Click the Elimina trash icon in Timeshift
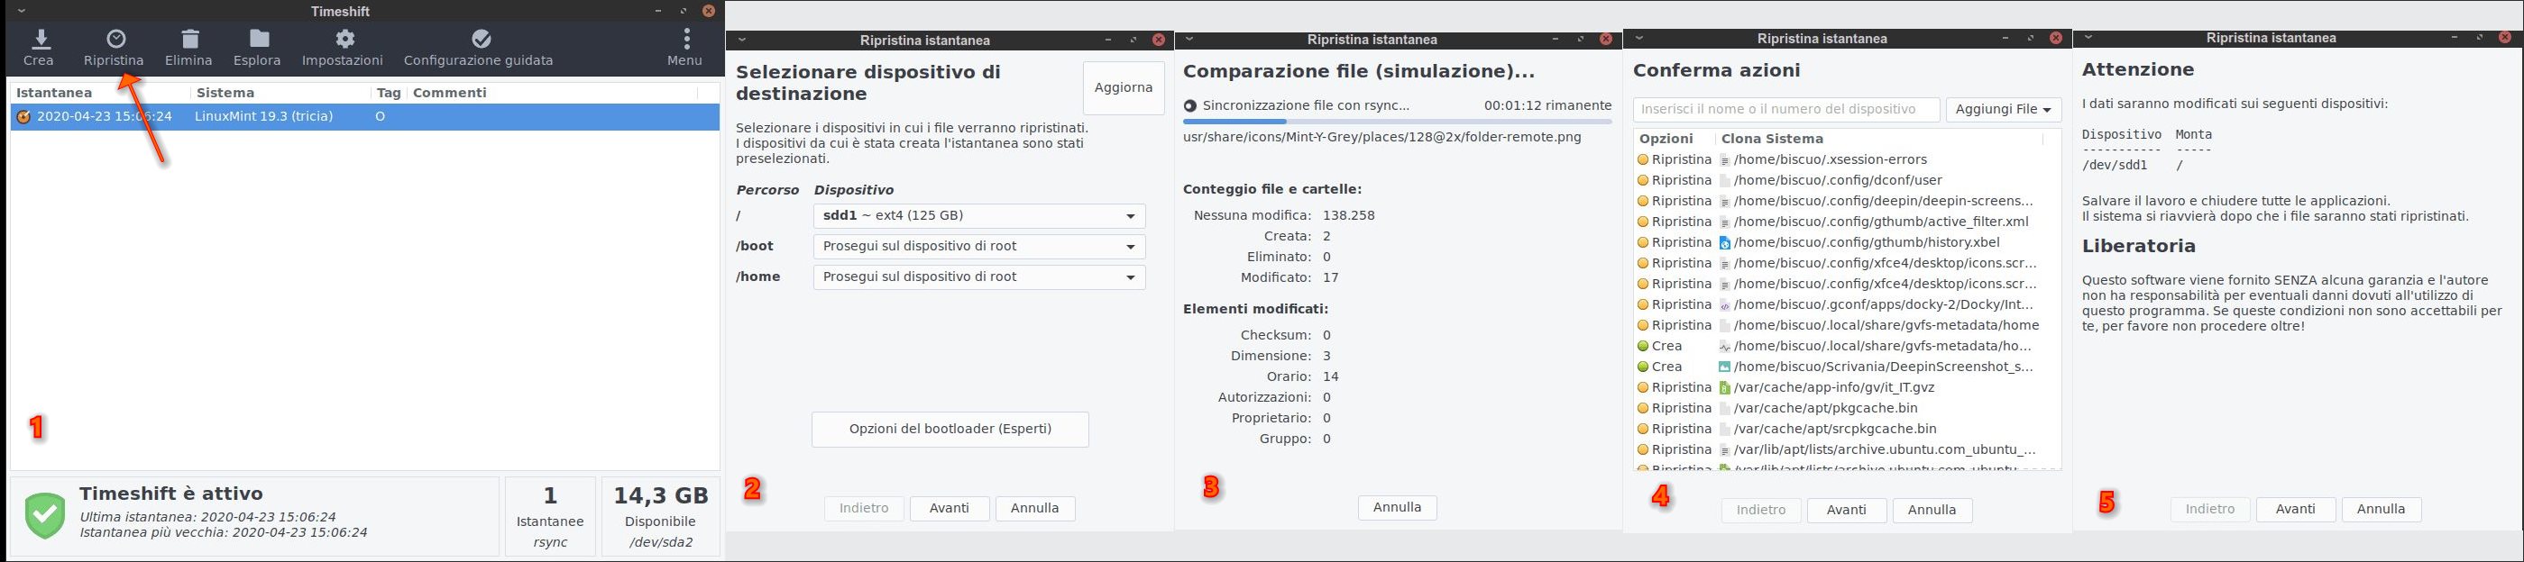The width and height of the screenshot is (2524, 562). click(189, 39)
